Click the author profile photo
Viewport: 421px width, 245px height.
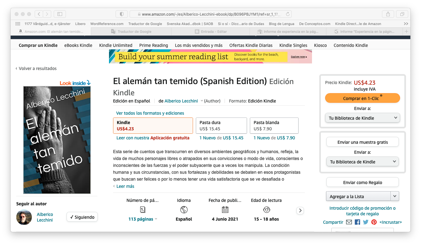tap(24, 217)
